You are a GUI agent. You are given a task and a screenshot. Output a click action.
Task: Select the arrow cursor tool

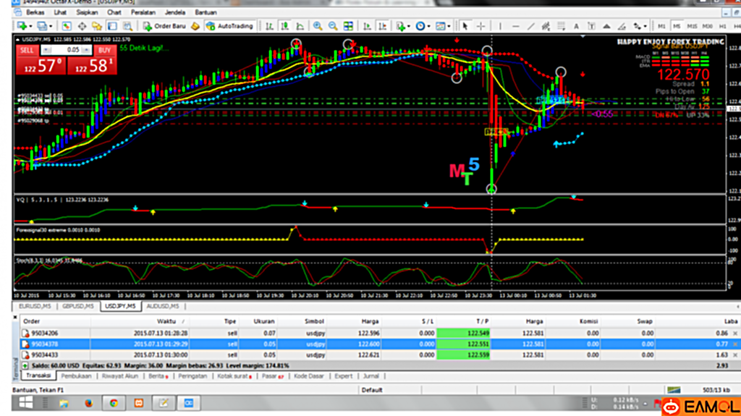[465, 26]
